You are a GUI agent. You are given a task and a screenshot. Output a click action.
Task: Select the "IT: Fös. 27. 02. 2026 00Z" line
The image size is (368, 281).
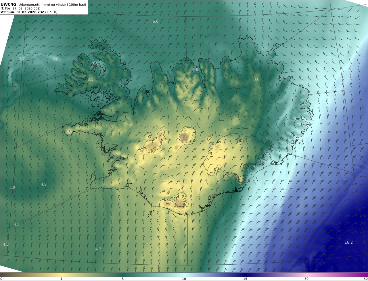coord(20,8)
